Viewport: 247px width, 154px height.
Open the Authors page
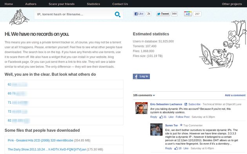pos(31,4)
